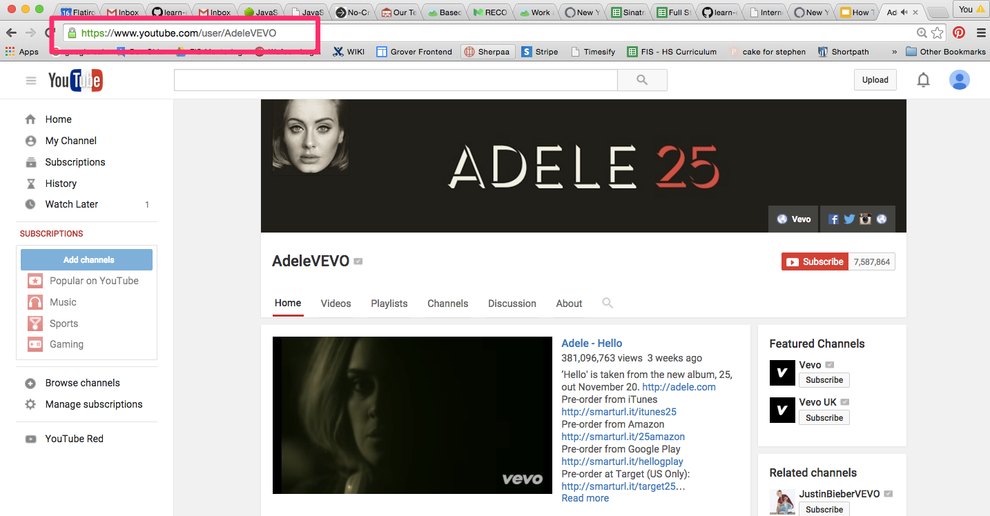The height and width of the screenshot is (516, 990).
Task: Click the YouTube search input field
Action: tap(395, 80)
